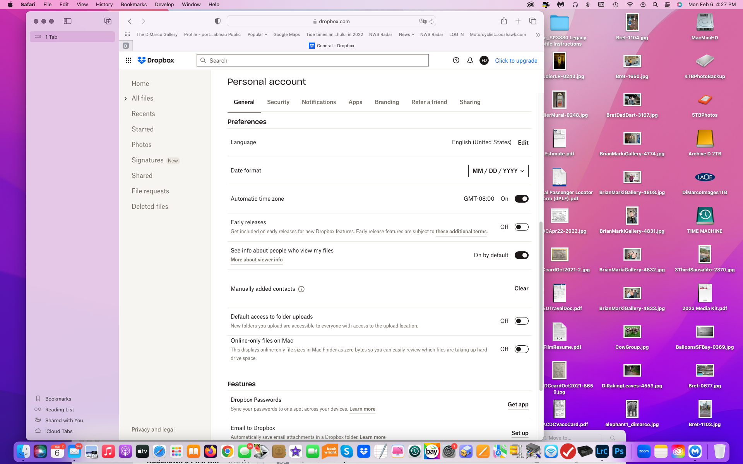Open these additional terms link
743x464 pixels.
(461, 232)
